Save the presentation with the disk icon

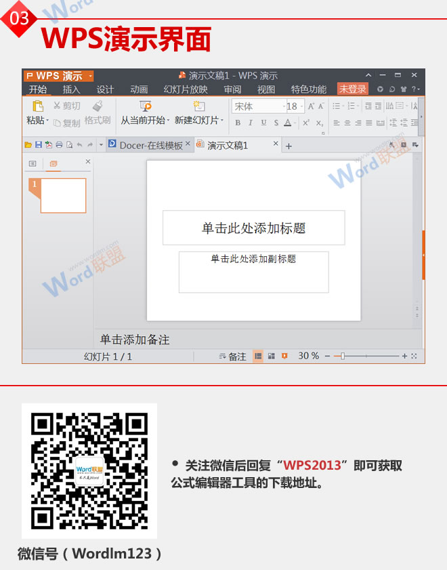click(38, 145)
